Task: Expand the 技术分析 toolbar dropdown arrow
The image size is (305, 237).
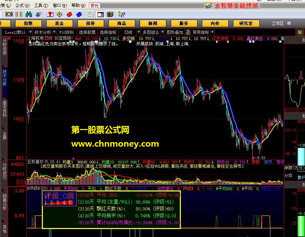Action: [54, 32]
